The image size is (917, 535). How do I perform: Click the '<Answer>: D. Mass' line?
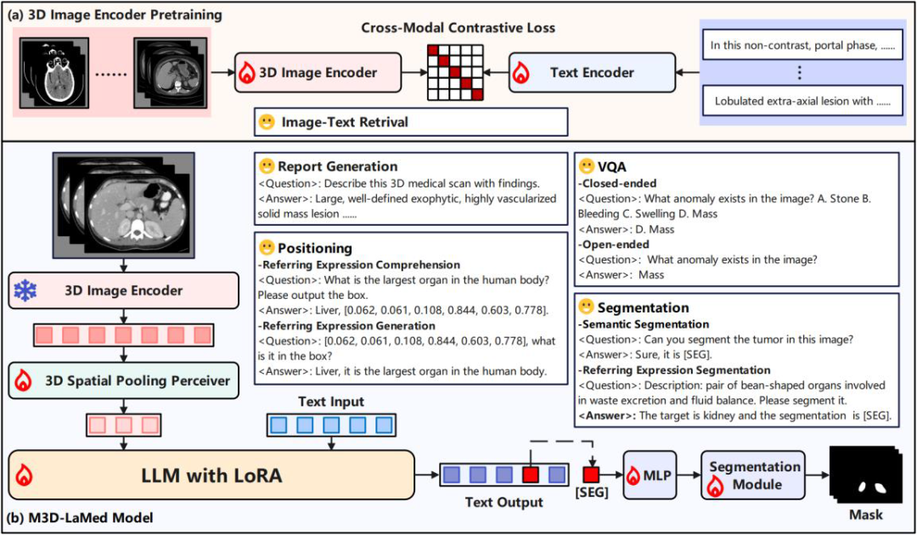[x=626, y=229]
